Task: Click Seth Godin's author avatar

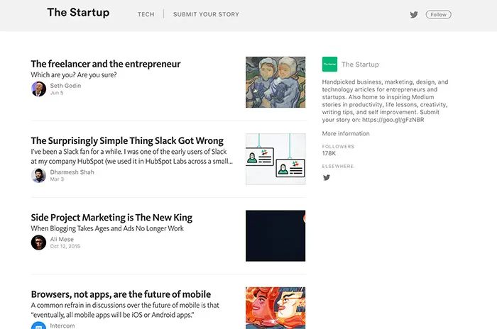Action: point(38,89)
